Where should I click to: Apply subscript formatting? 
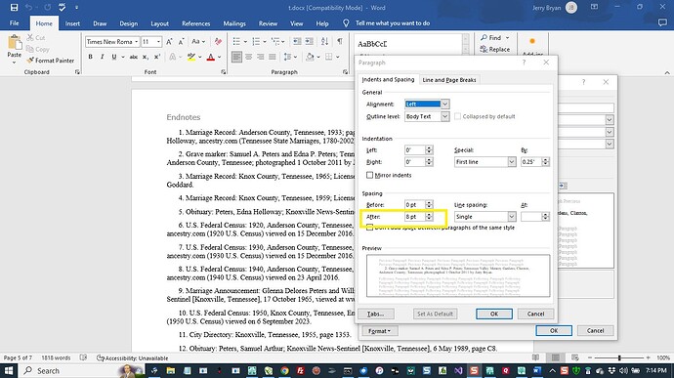(x=146, y=57)
